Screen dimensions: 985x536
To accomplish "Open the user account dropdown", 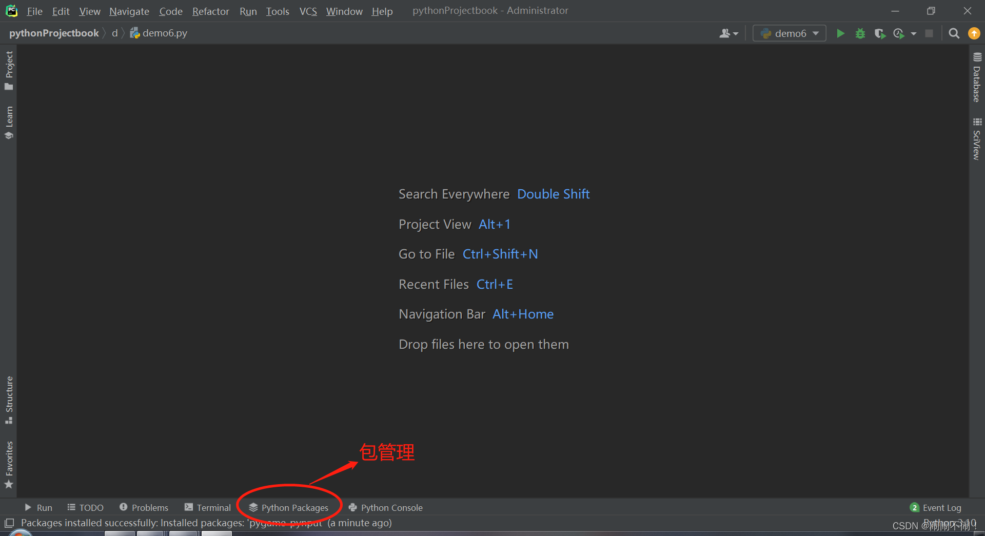I will [x=728, y=33].
